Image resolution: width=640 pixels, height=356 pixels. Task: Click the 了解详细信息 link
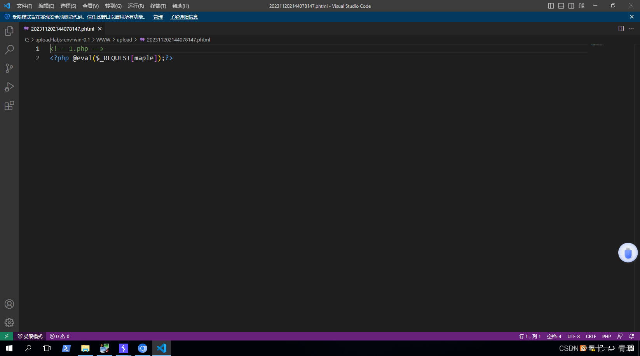click(184, 17)
